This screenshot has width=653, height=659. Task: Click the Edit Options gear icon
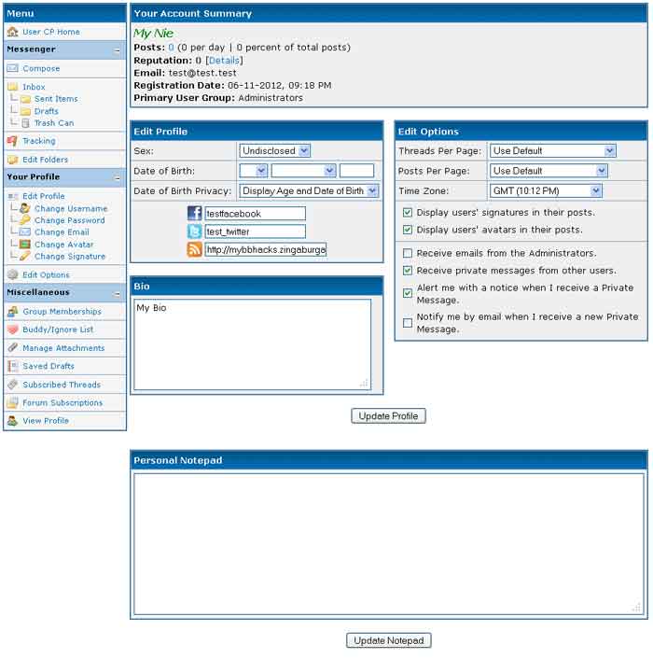coord(12,275)
